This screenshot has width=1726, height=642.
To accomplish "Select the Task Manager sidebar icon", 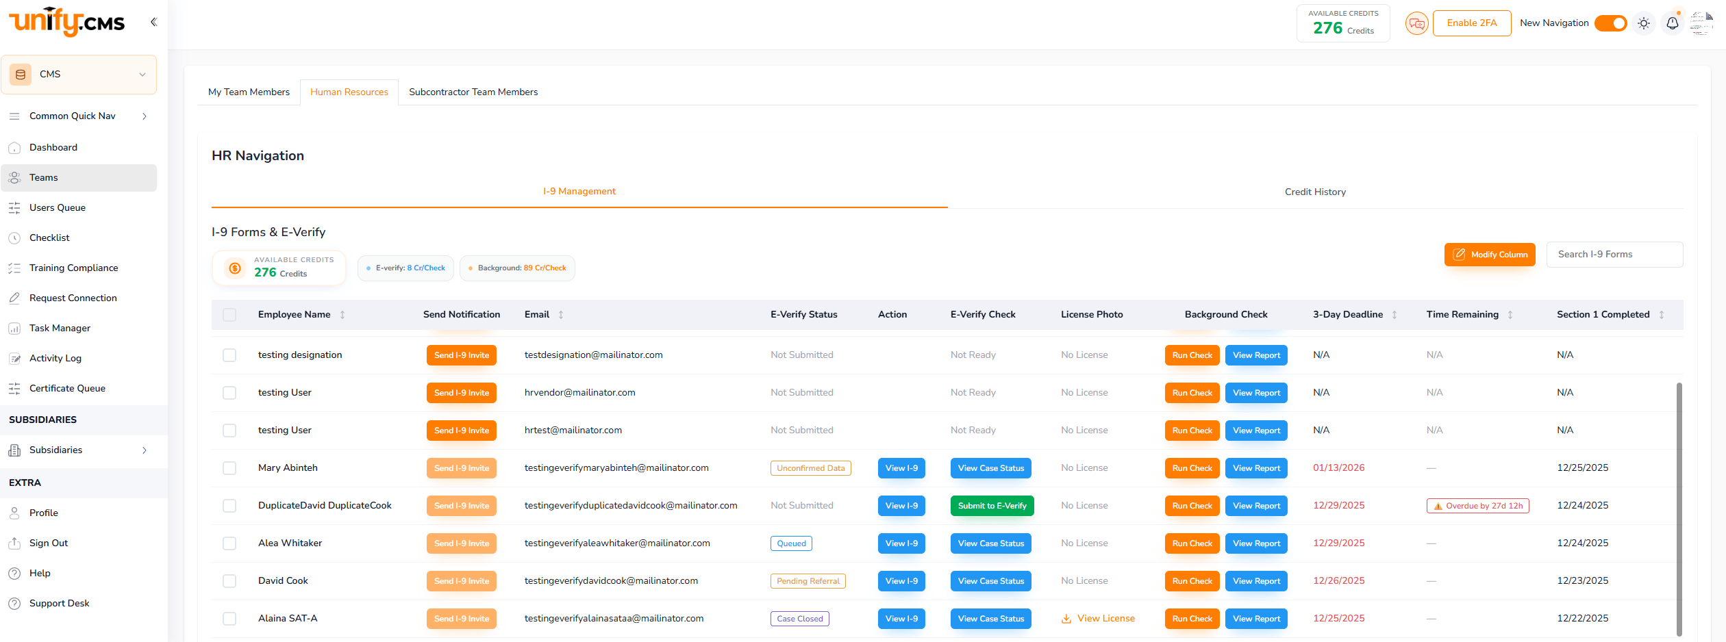I will (x=14, y=328).
